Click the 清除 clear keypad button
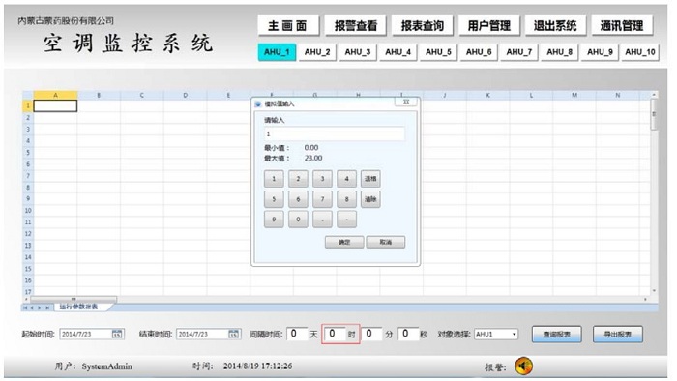The image size is (677, 381). (370, 199)
